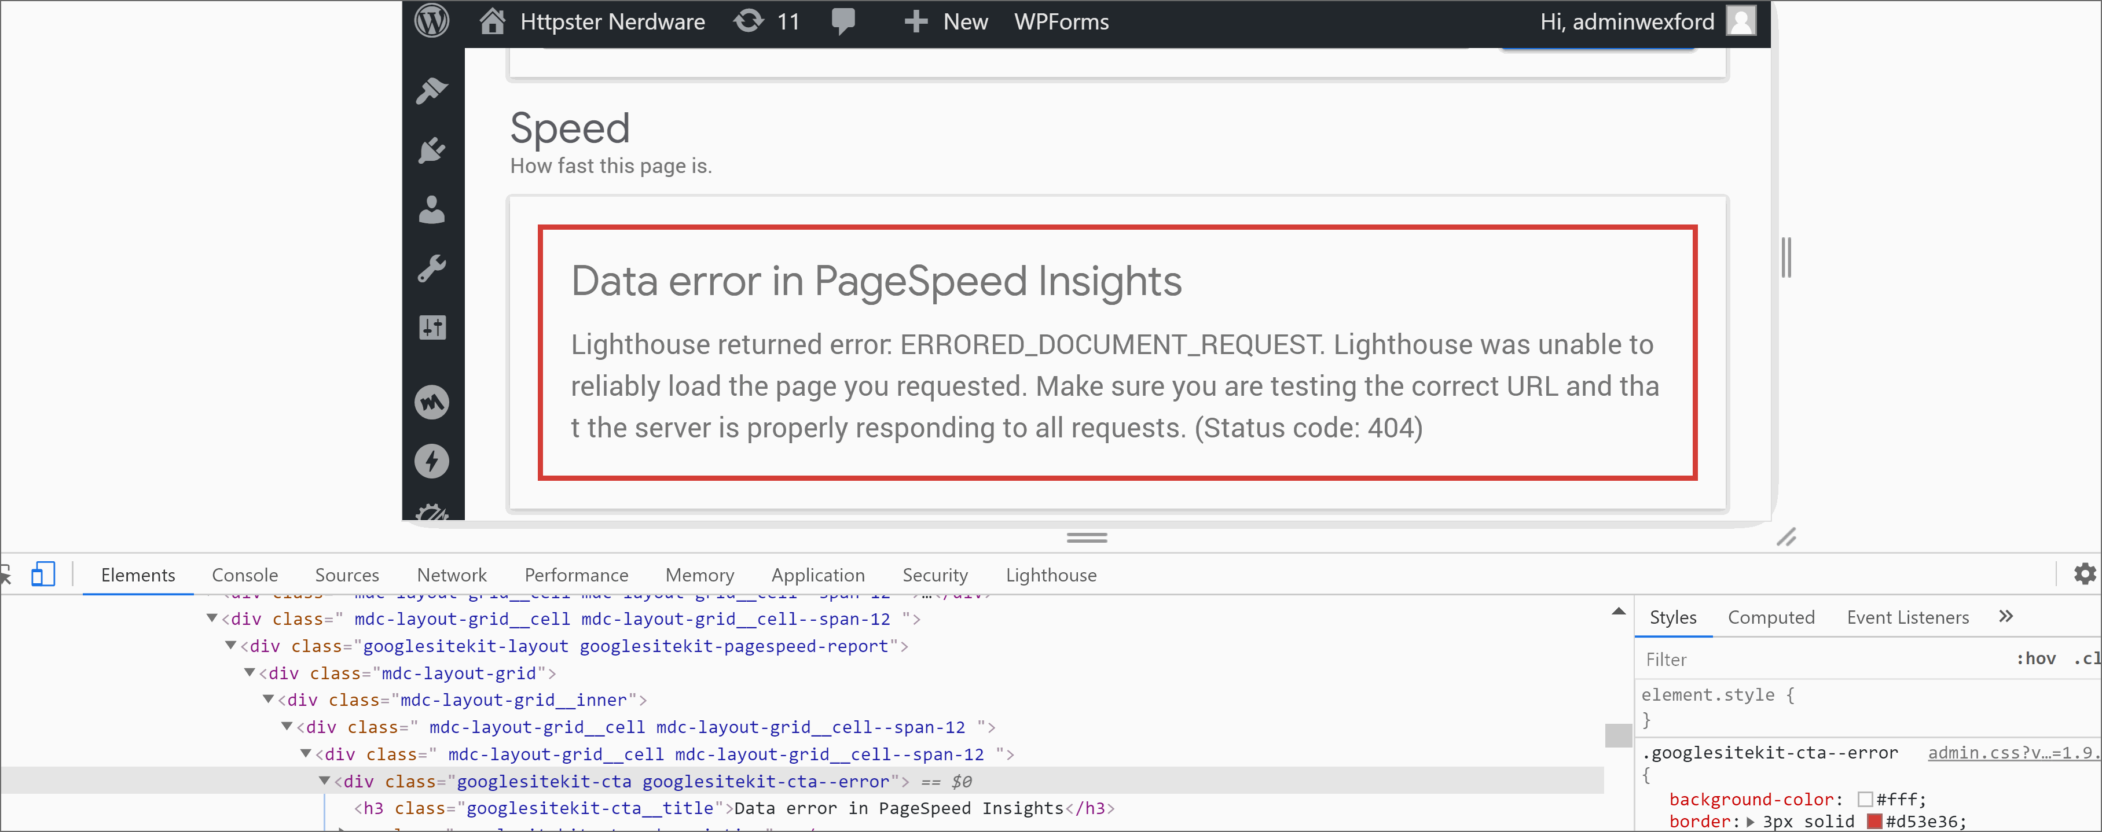Switch to the Console tab

click(245, 575)
